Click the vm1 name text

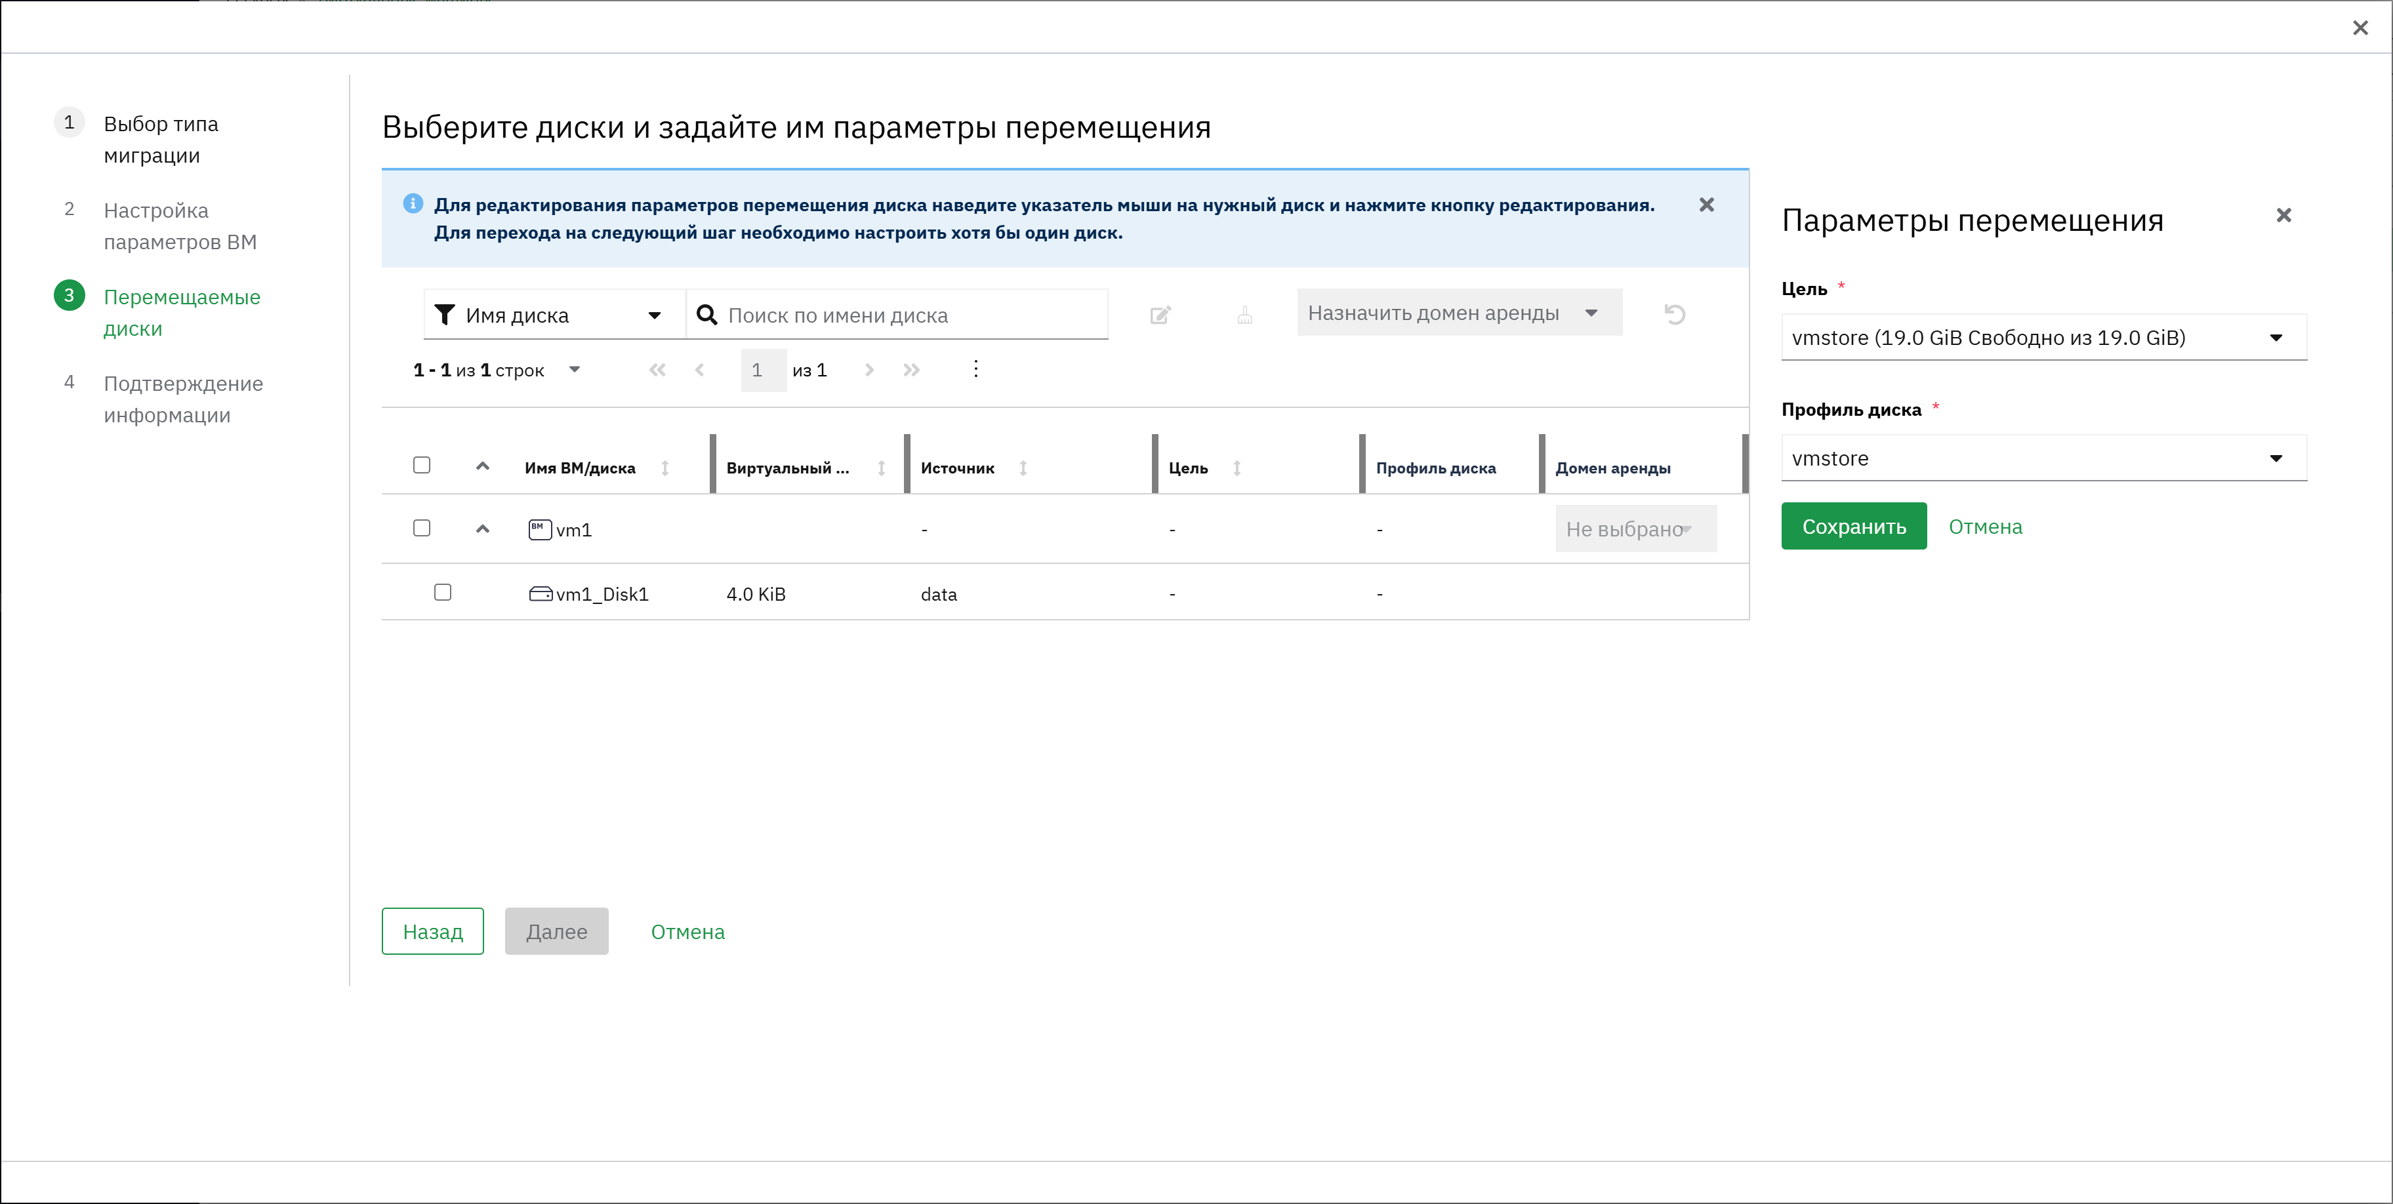(x=574, y=530)
